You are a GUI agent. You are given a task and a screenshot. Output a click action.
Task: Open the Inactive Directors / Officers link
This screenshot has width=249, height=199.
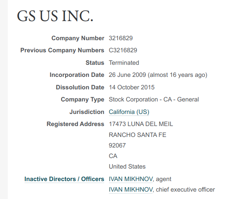pos(64,179)
